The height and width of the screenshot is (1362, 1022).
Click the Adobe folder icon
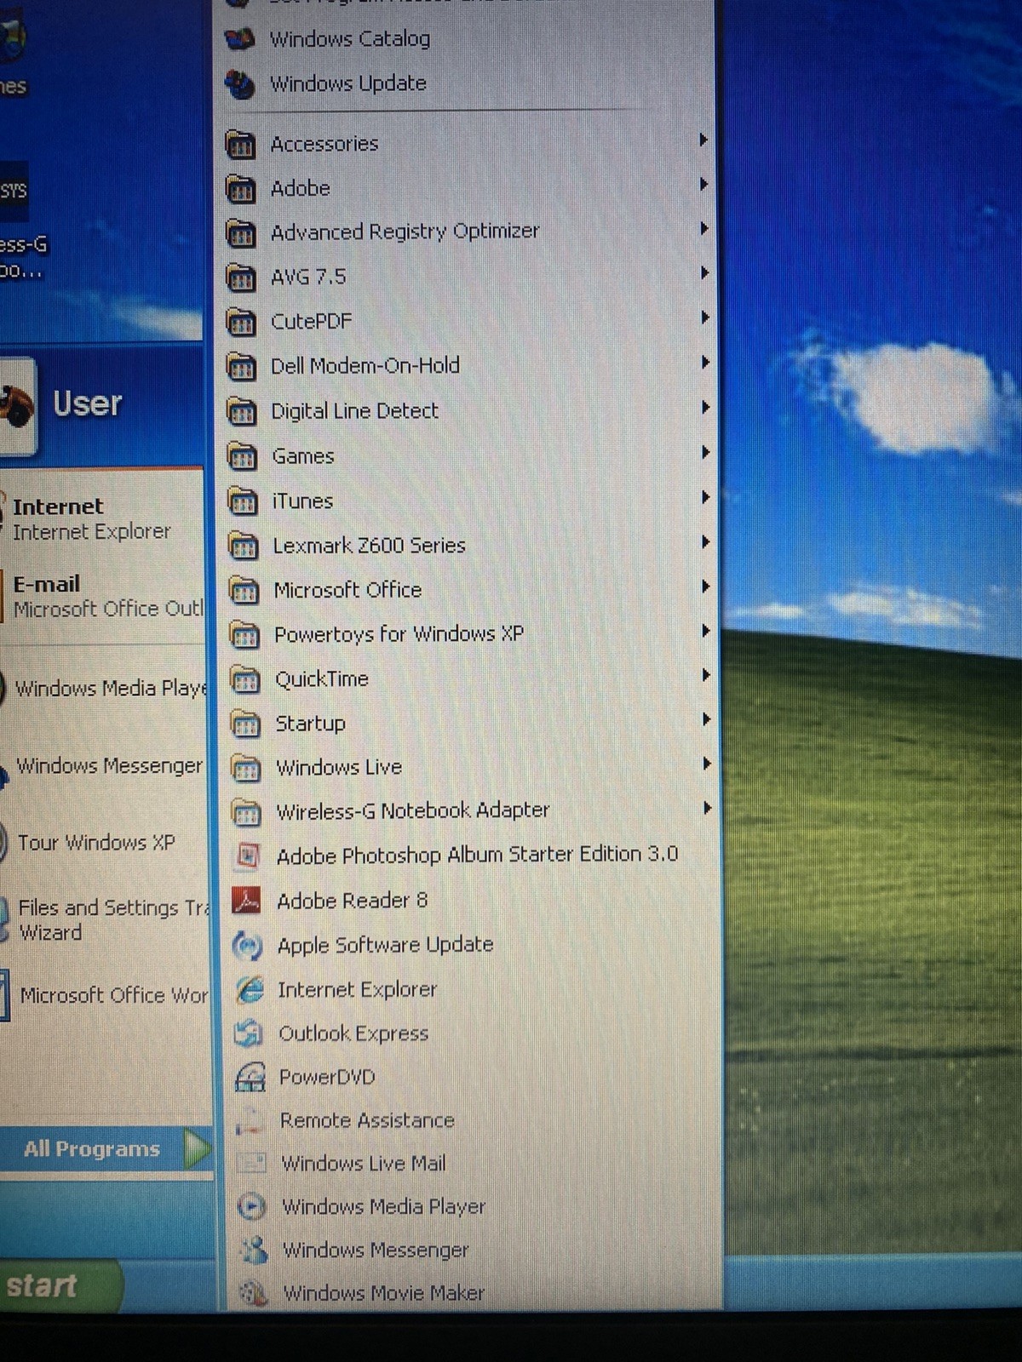point(241,189)
